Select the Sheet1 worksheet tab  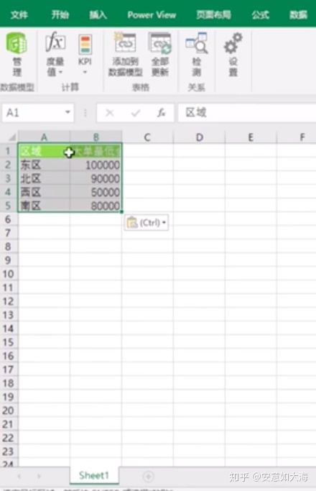pyautogui.click(x=94, y=476)
